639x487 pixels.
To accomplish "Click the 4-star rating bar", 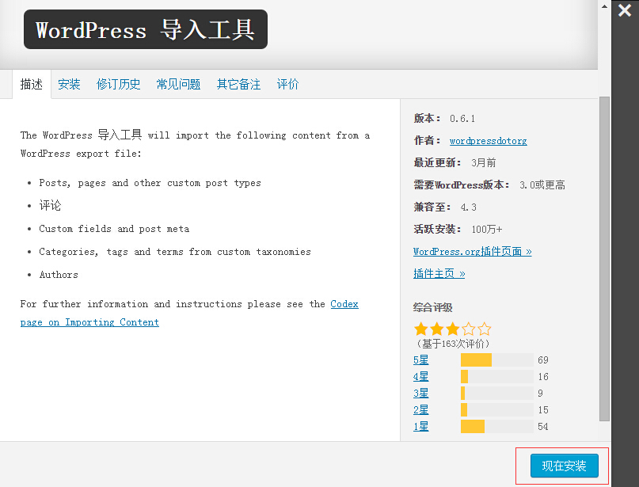I will pos(496,377).
